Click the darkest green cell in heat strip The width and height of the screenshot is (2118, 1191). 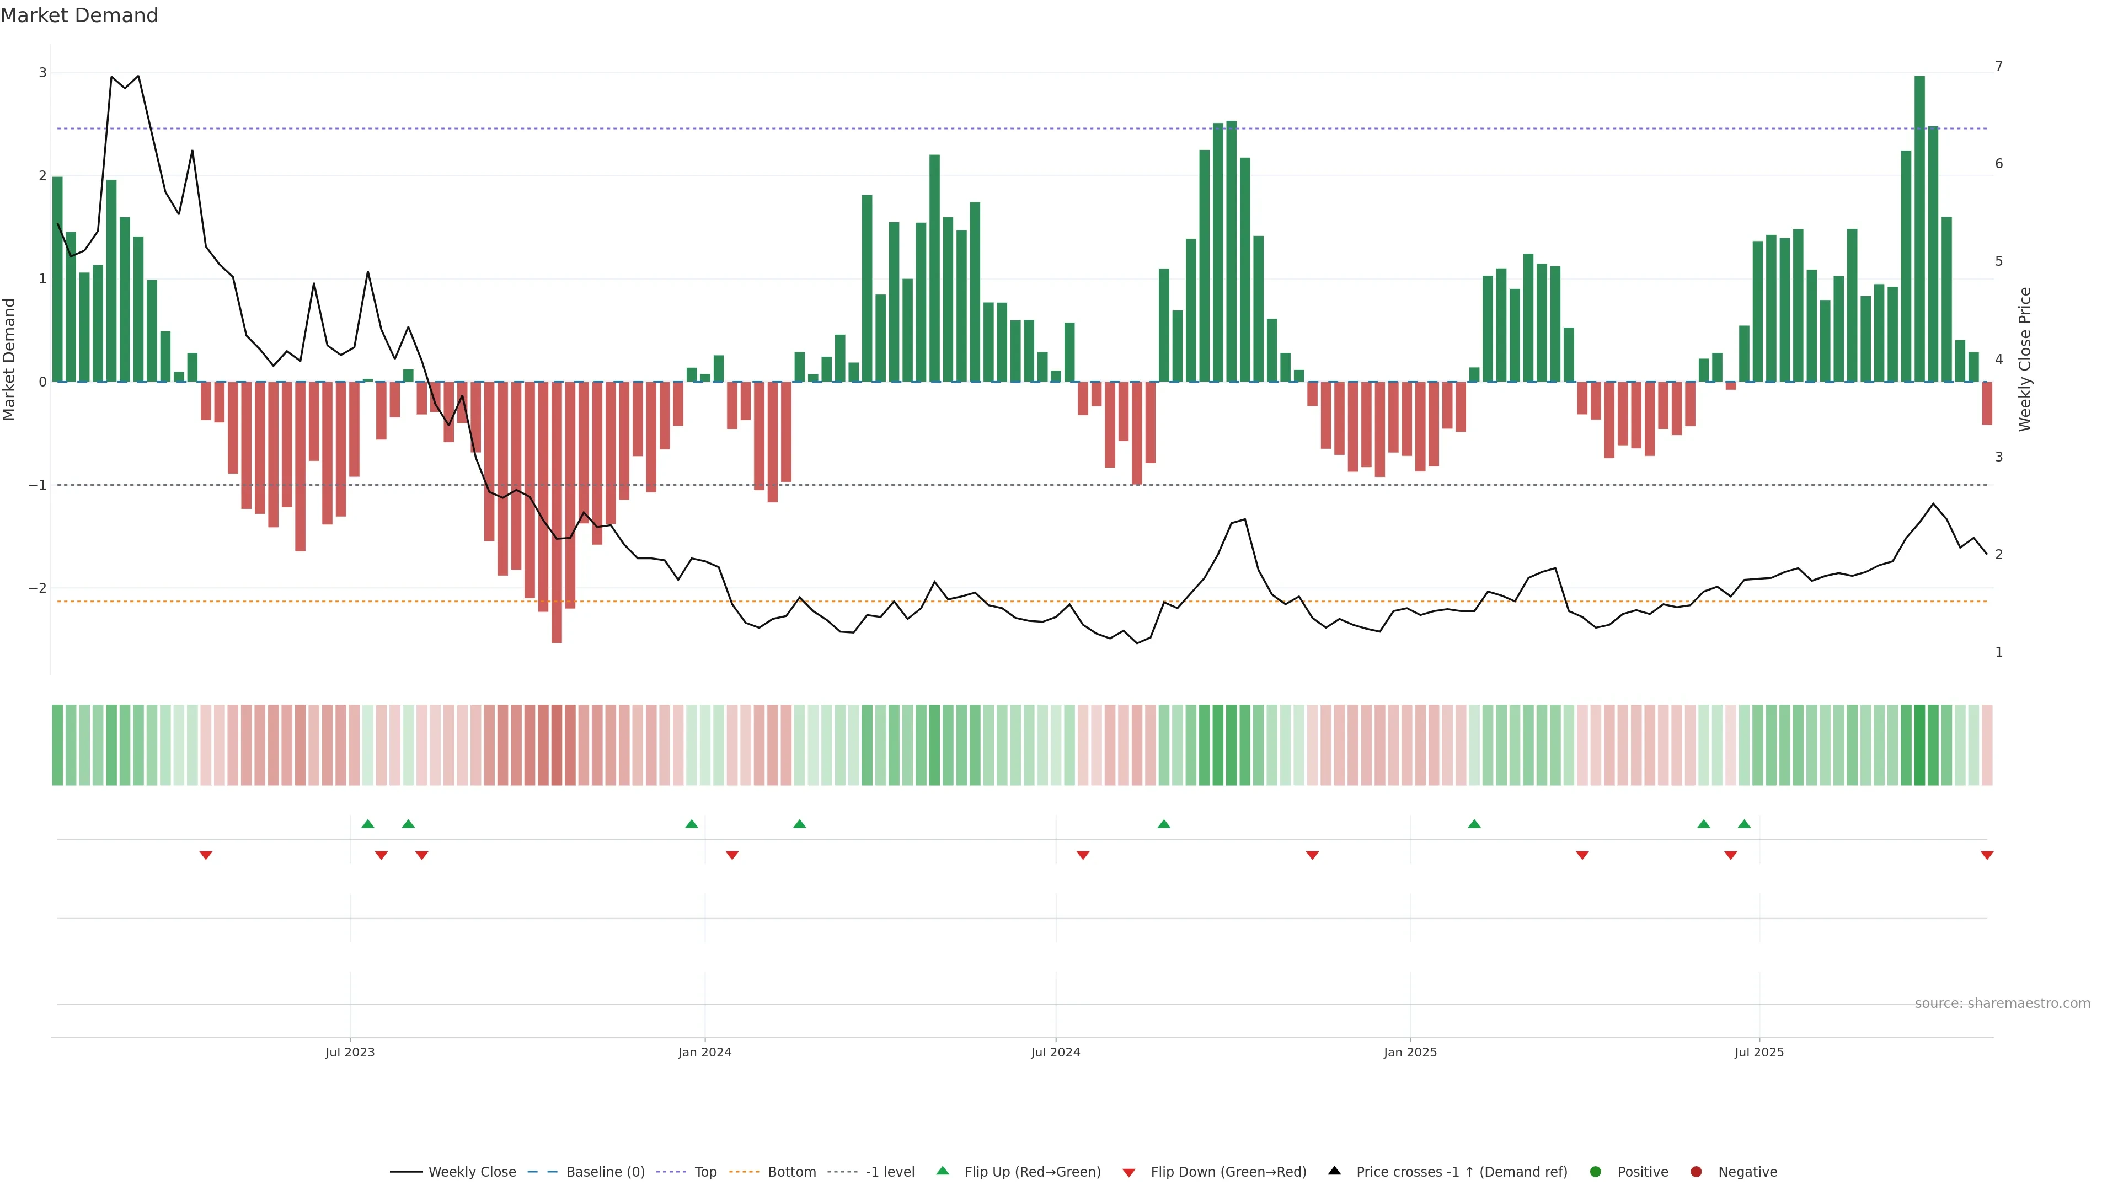(x=1919, y=745)
